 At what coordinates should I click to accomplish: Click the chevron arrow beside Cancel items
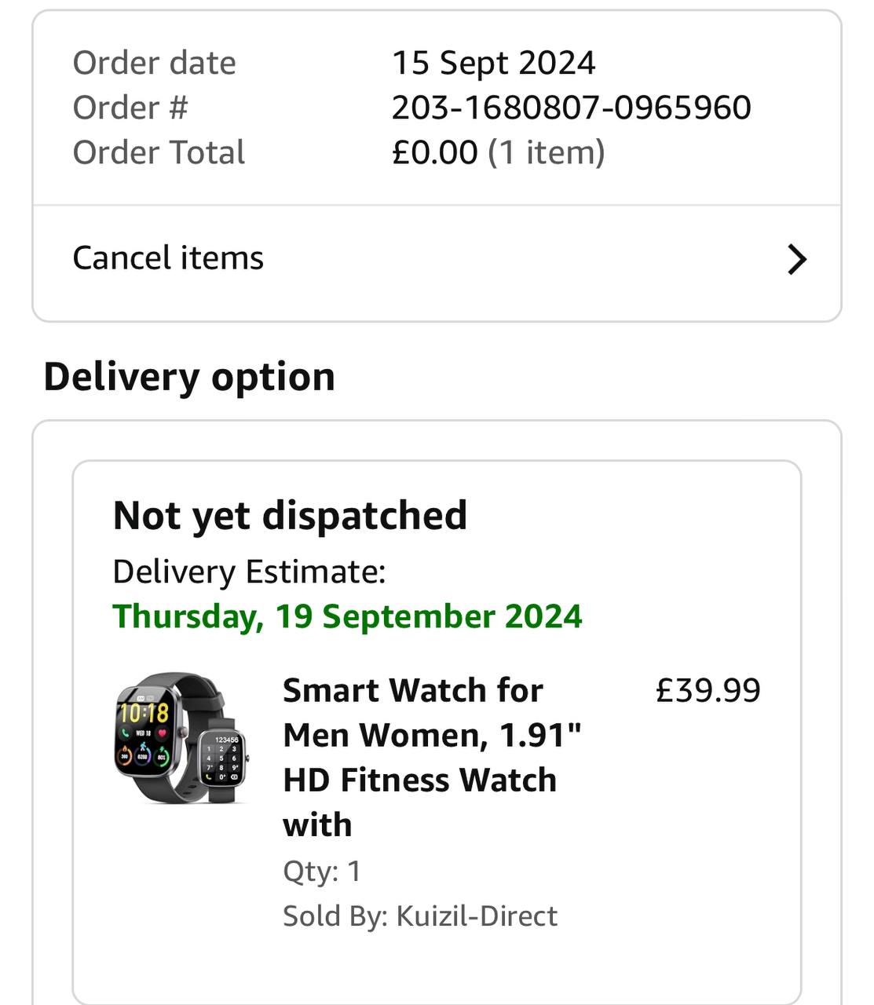797,260
